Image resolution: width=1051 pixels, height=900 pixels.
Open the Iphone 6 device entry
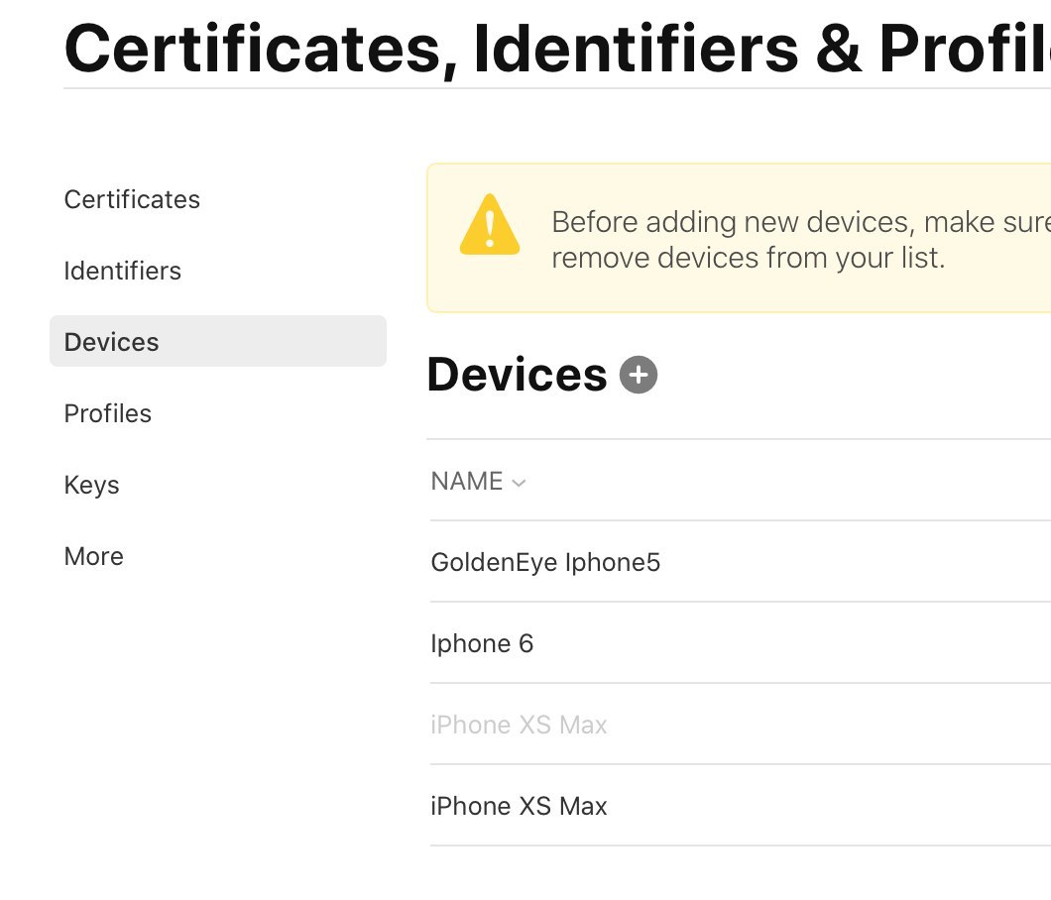(x=740, y=642)
